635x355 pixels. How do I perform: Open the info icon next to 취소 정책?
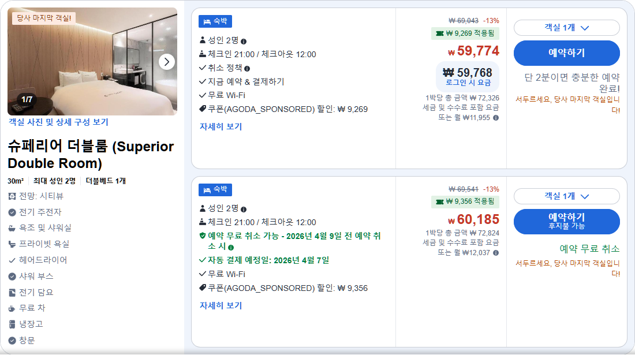coord(247,68)
